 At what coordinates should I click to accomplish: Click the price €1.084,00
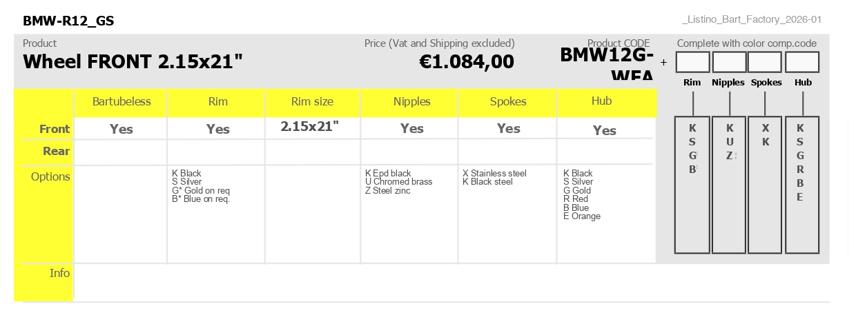coord(467,61)
